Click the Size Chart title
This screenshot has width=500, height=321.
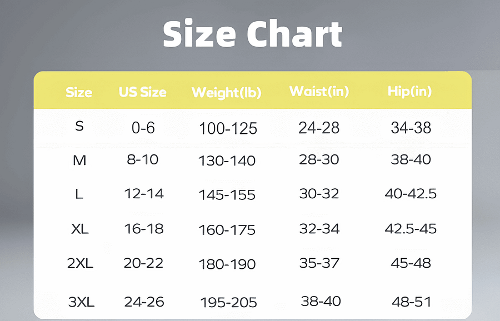point(252,34)
